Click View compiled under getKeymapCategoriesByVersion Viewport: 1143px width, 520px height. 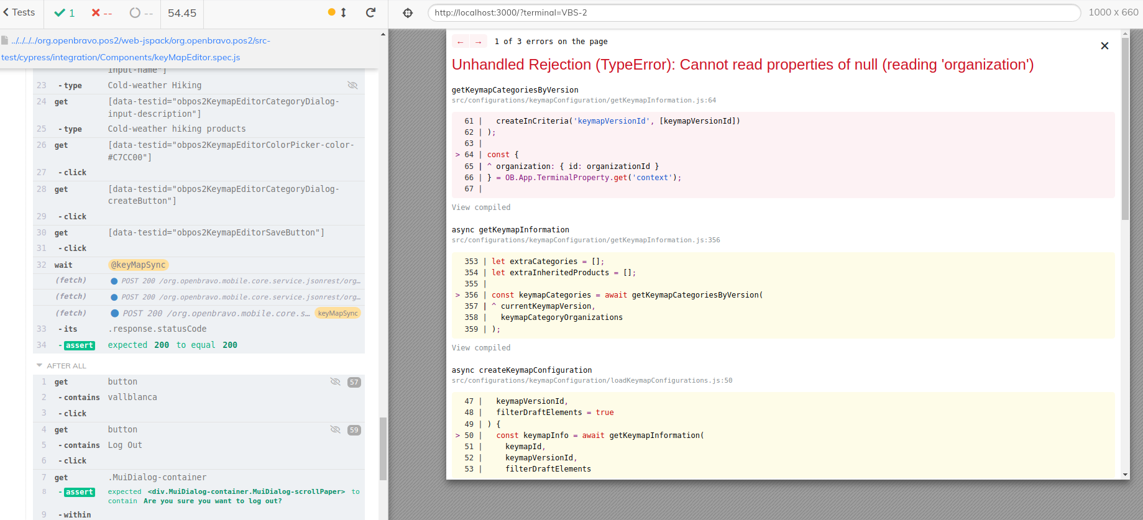(x=480, y=208)
